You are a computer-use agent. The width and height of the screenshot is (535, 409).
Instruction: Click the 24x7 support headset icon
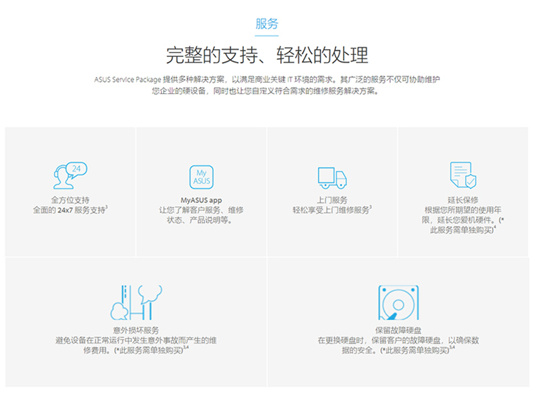(71, 175)
